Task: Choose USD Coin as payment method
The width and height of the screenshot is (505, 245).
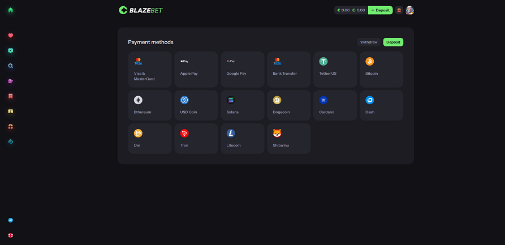Action: 196,105
